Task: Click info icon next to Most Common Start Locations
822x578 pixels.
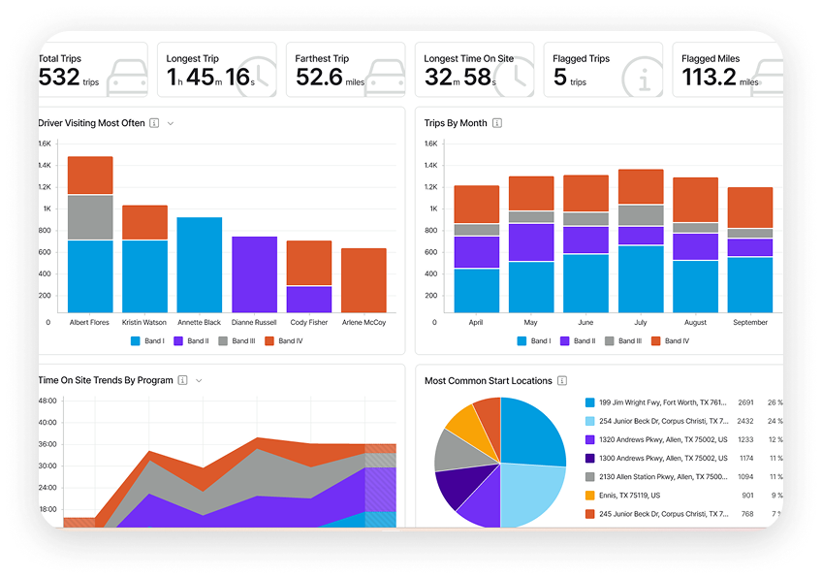Action: 562,381
